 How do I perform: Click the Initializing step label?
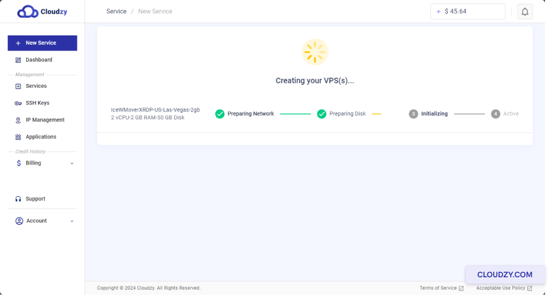point(434,113)
